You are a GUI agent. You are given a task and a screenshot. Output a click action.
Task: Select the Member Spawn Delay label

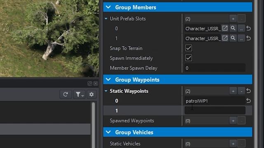[134, 68]
